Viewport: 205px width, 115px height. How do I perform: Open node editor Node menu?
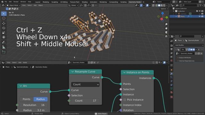click(25, 63)
